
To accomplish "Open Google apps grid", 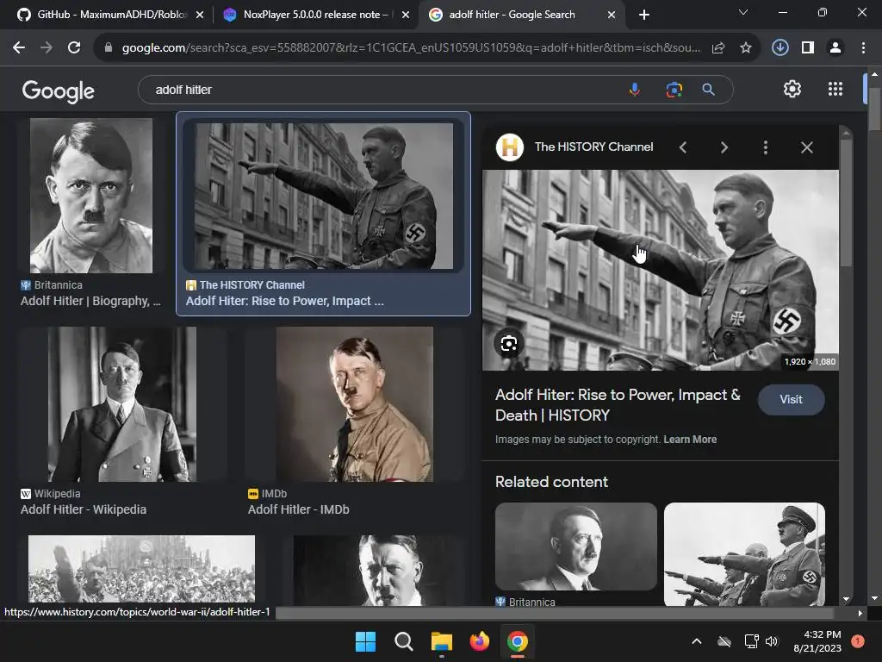I will [835, 89].
